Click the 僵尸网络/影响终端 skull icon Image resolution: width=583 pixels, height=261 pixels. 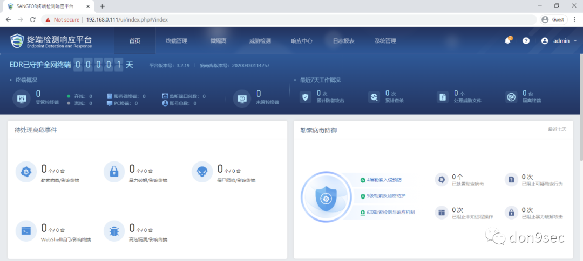tap(202, 172)
